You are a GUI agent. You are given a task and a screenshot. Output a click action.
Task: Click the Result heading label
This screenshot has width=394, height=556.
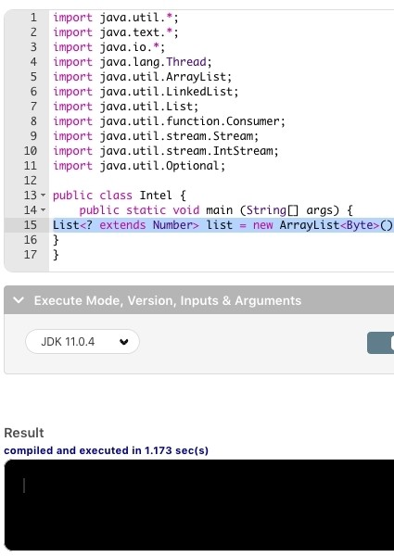tap(24, 433)
